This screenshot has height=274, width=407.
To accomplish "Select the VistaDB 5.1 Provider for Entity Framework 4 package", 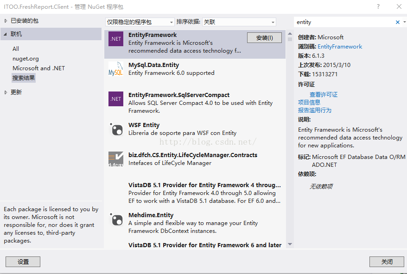I will [204, 185].
